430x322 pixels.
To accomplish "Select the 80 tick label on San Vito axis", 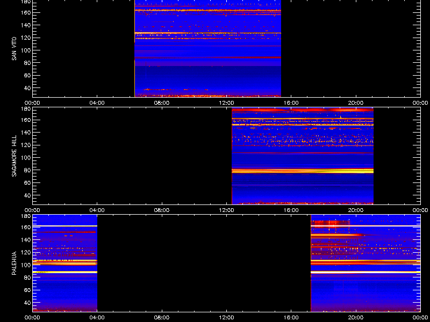I will point(28,63).
